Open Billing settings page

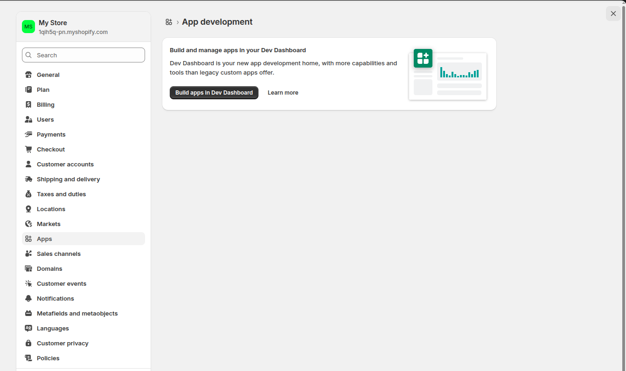83,104
